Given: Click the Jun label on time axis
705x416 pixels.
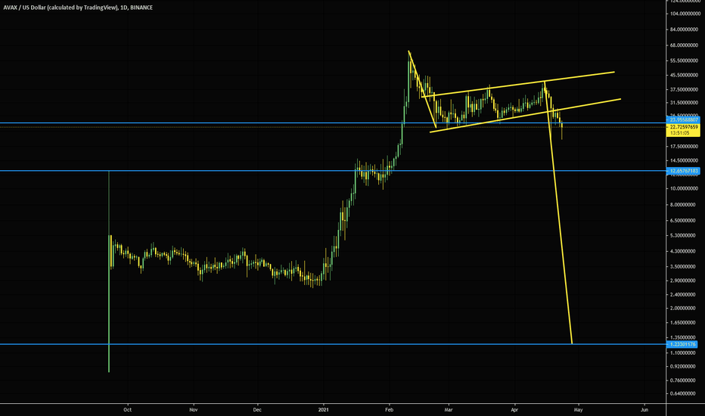Looking at the screenshot, I should coord(644,410).
